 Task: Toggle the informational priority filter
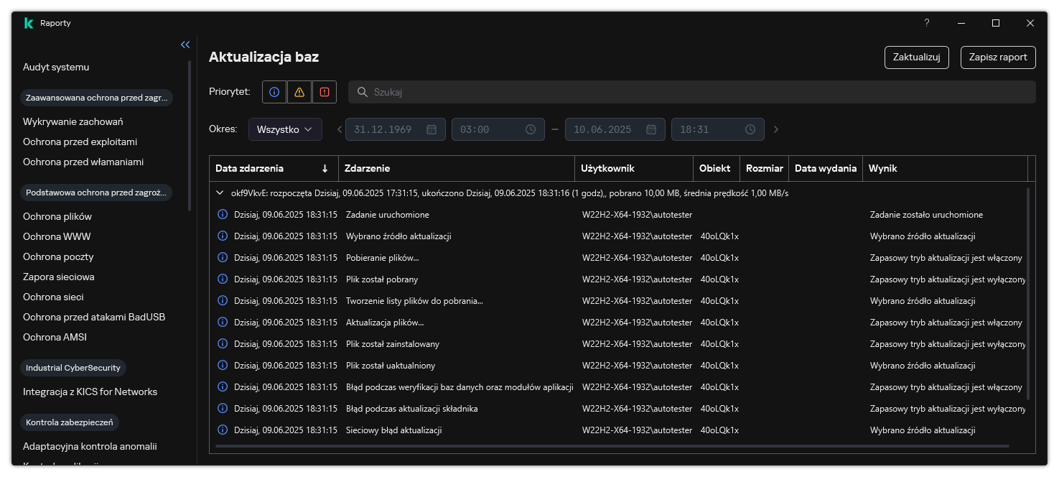coord(274,92)
